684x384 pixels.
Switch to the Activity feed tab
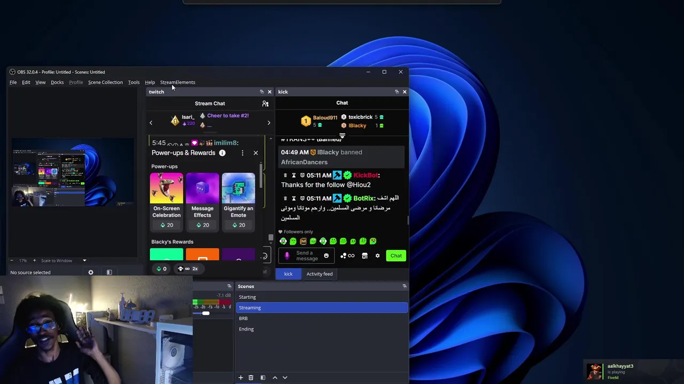pyautogui.click(x=320, y=274)
